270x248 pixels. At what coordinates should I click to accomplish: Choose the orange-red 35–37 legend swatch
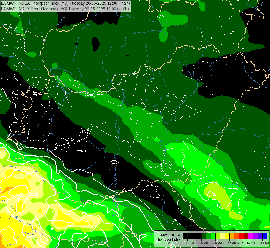point(237,236)
